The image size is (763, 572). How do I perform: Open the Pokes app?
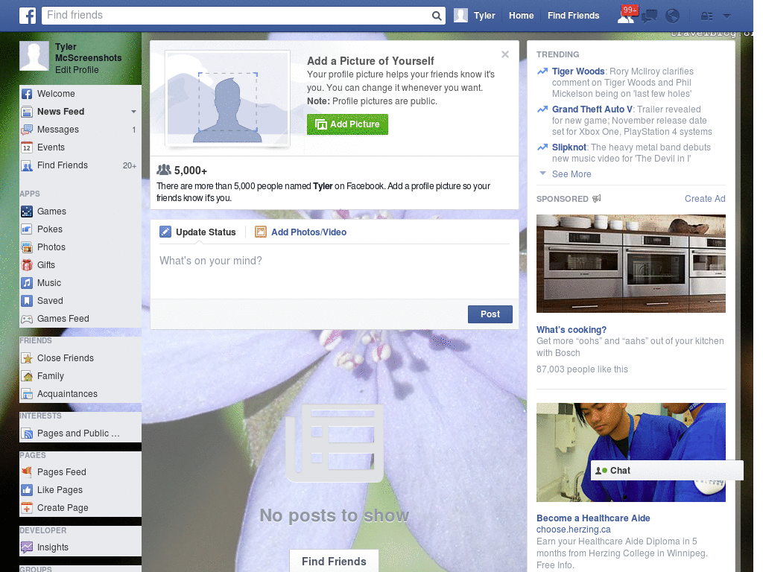point(80,229)
